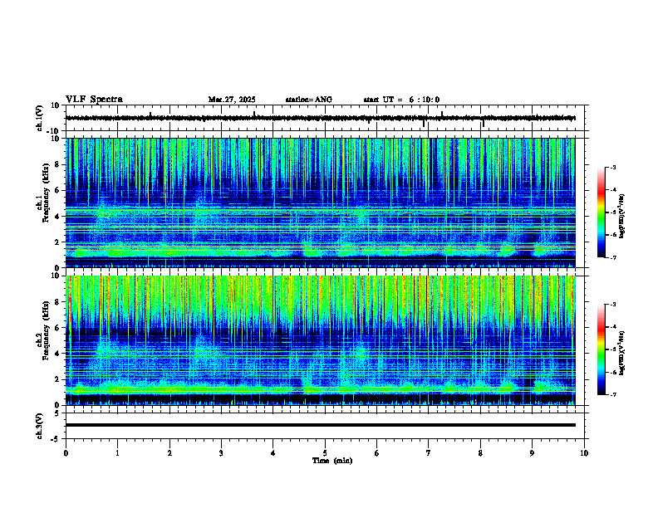Click the "ch.1(V)" waveform axis label
The image size is (658, 508).
(x=40, y=118)
